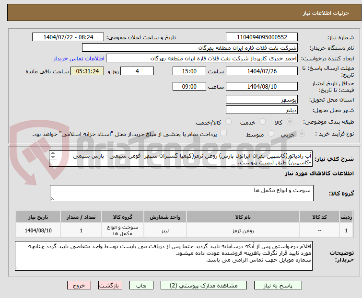Screen dimensions: 362x298
Task: Toggle the اسناد خزانه اسلامی payment checkbox
Action: (x=223, y=134)
